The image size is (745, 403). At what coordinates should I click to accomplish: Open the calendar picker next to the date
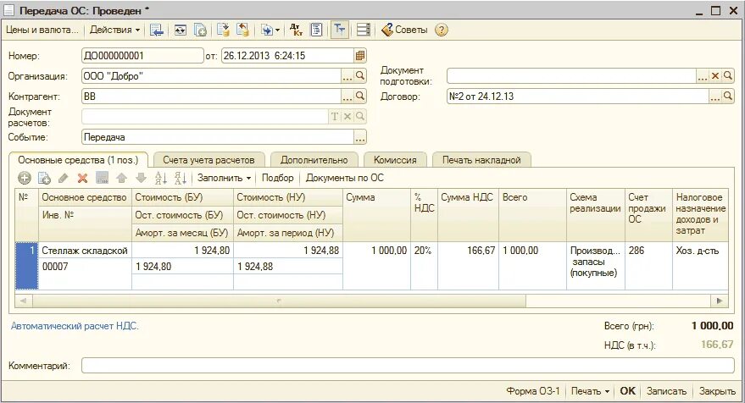click(360, 56)
